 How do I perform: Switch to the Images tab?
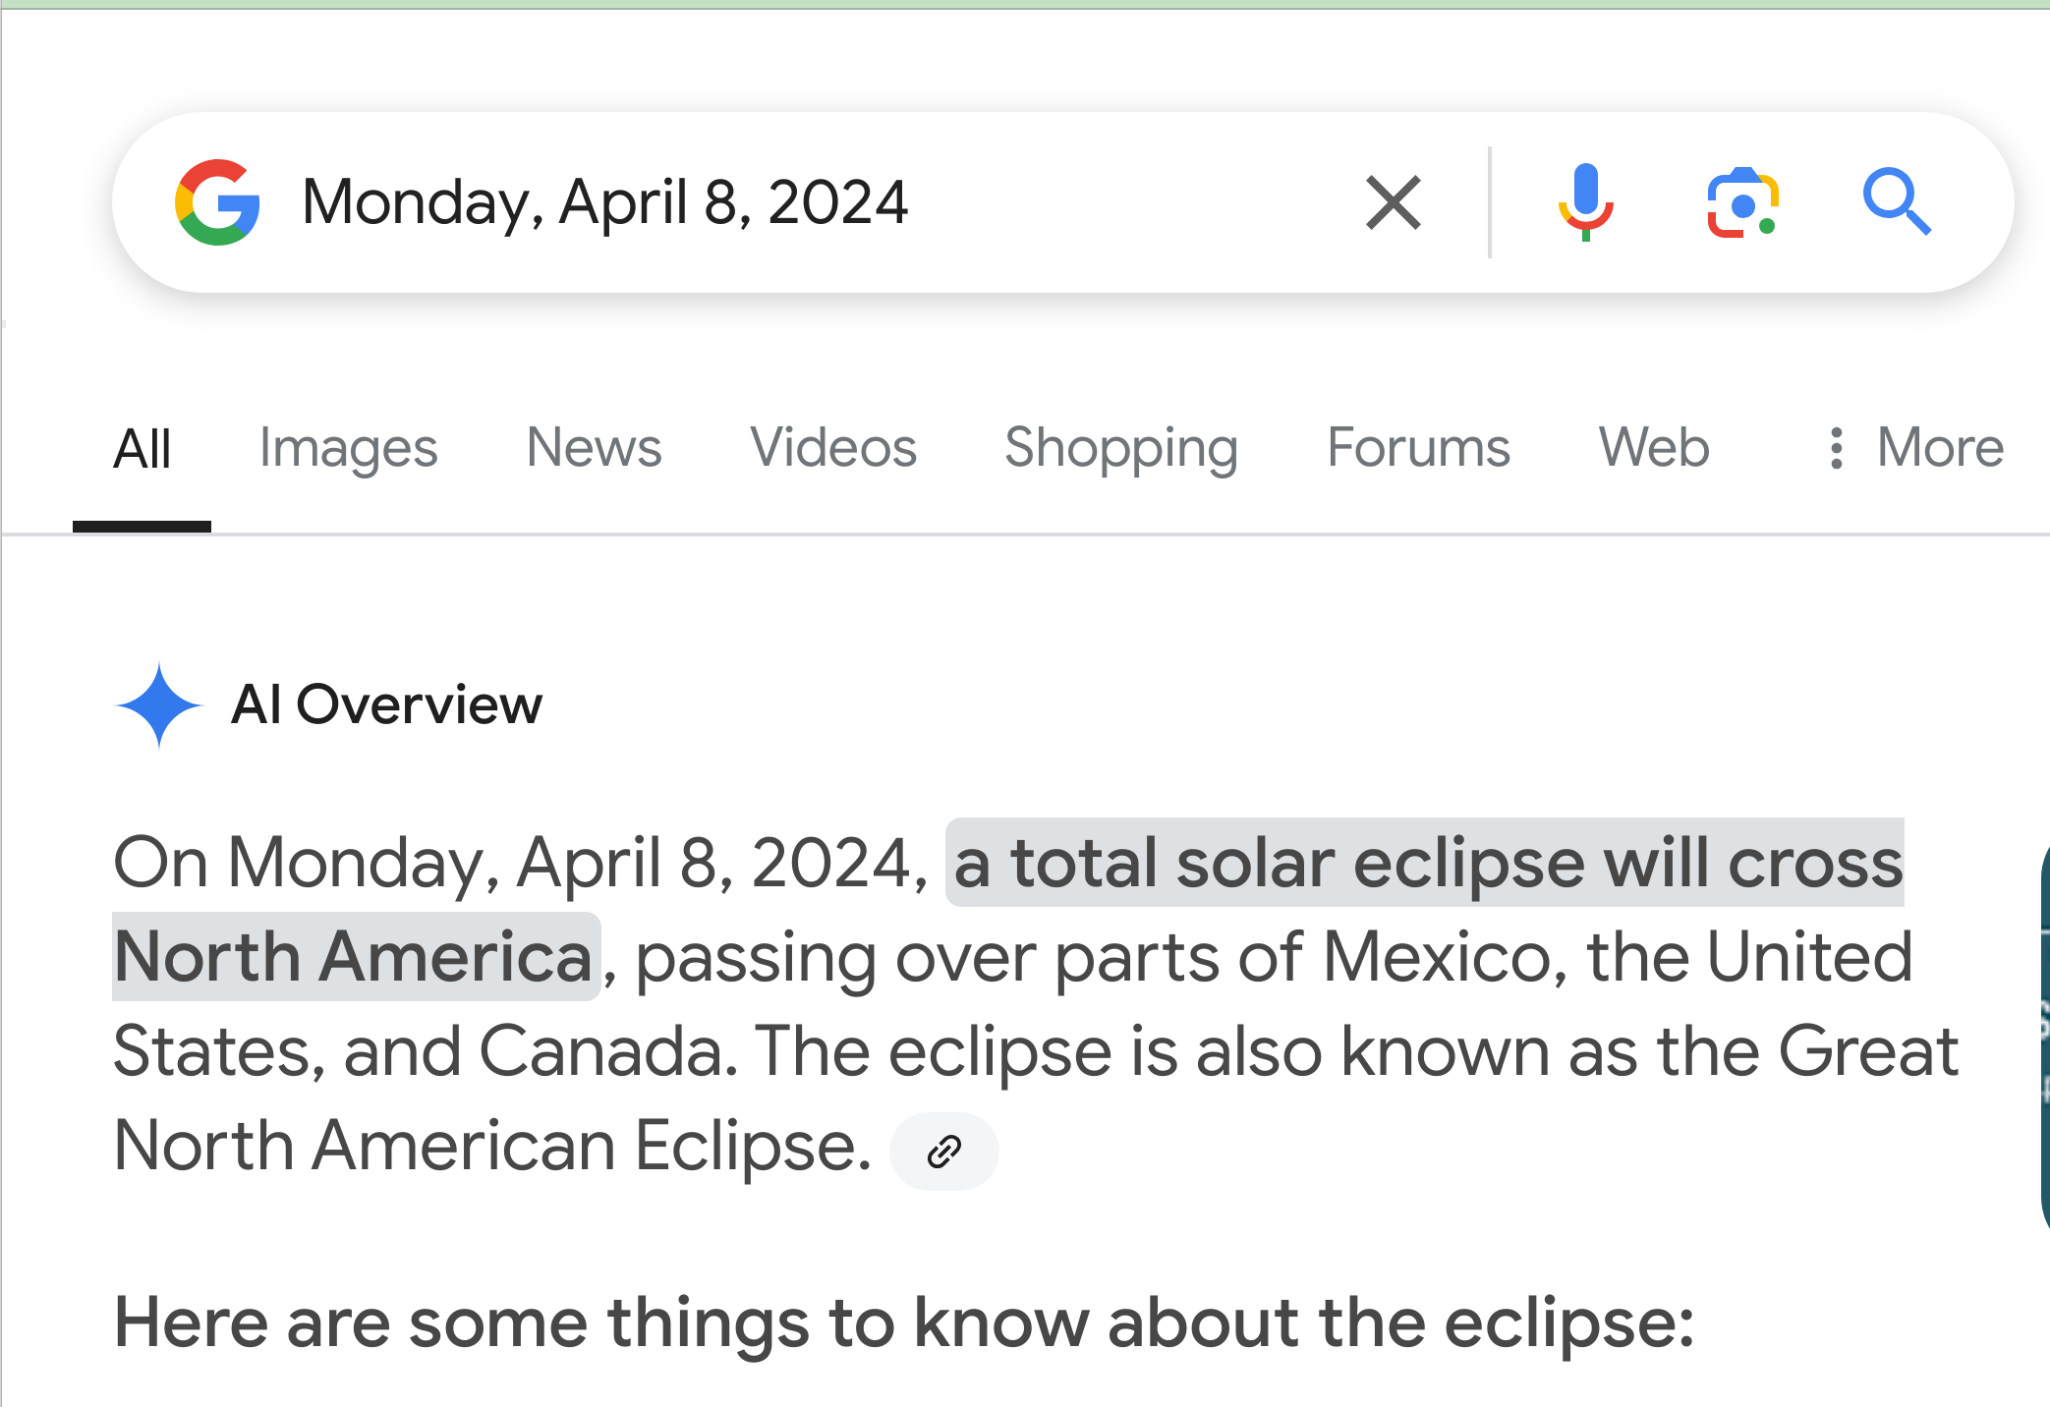tap(348, 448)
